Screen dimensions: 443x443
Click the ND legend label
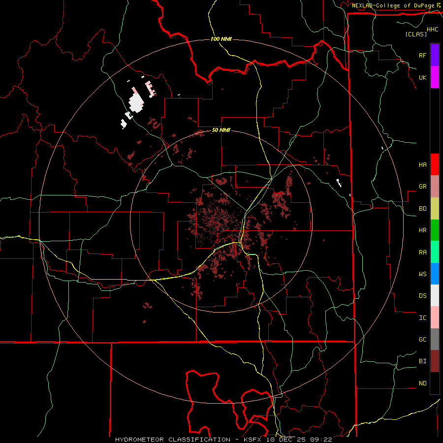click(x=422, y=383)
